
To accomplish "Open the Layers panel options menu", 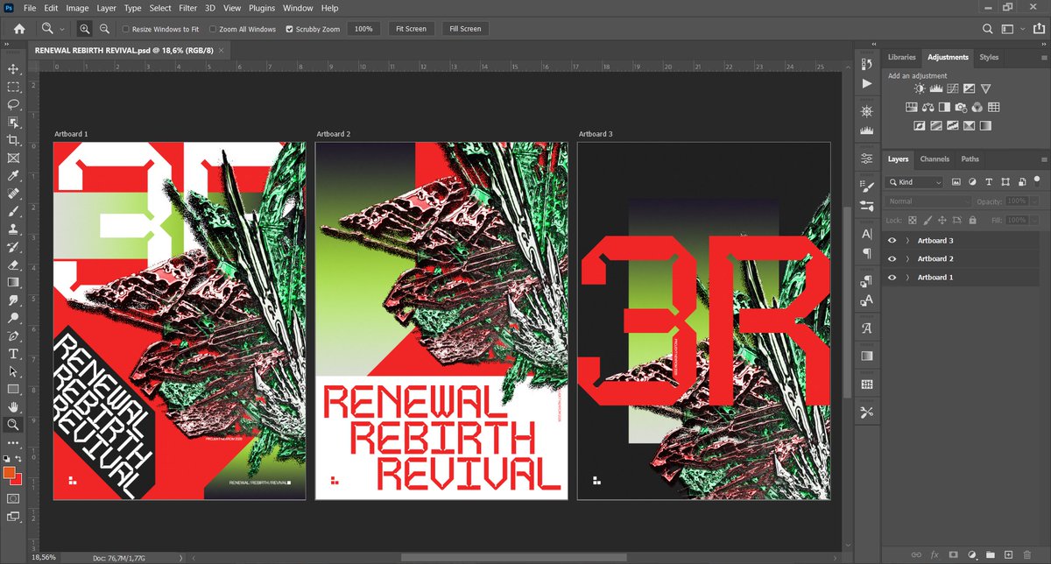I will (x=1044, y=159).
